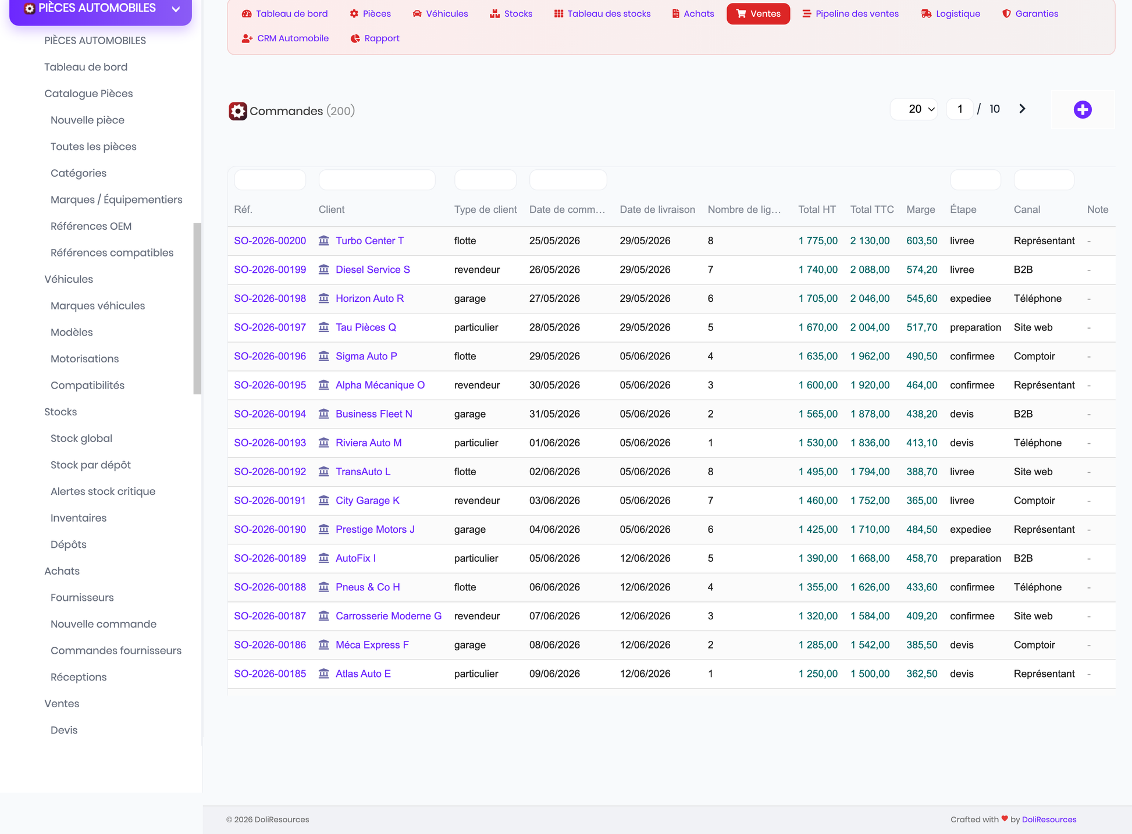Click the Date de commande filter field
The width and height of the screenshot is (1132, 834).
(568, 180)
